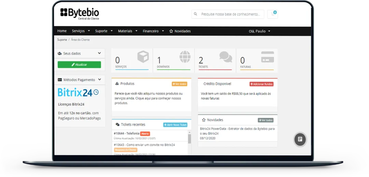The image size is (369, 177).
Task: Click the search magnifier icon
Action: (x=195, y=14)
